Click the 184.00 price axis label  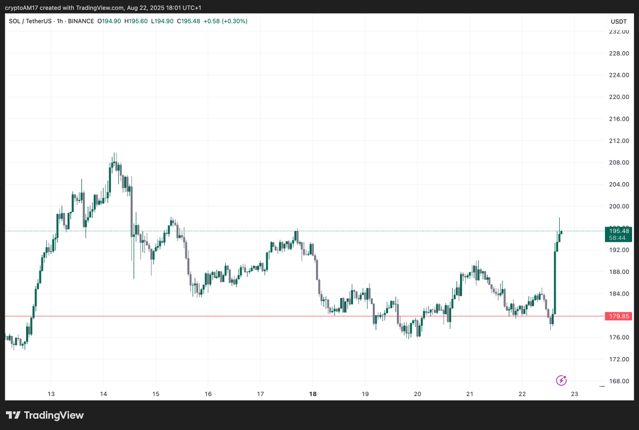pyautogui.click(x=618, y=293)
